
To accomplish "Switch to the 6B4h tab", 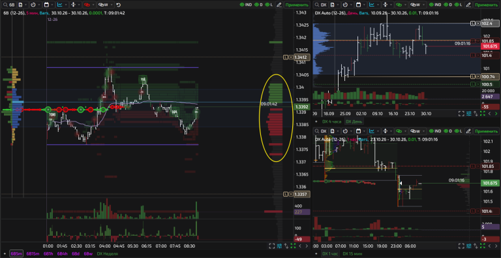I will (63, 253).
